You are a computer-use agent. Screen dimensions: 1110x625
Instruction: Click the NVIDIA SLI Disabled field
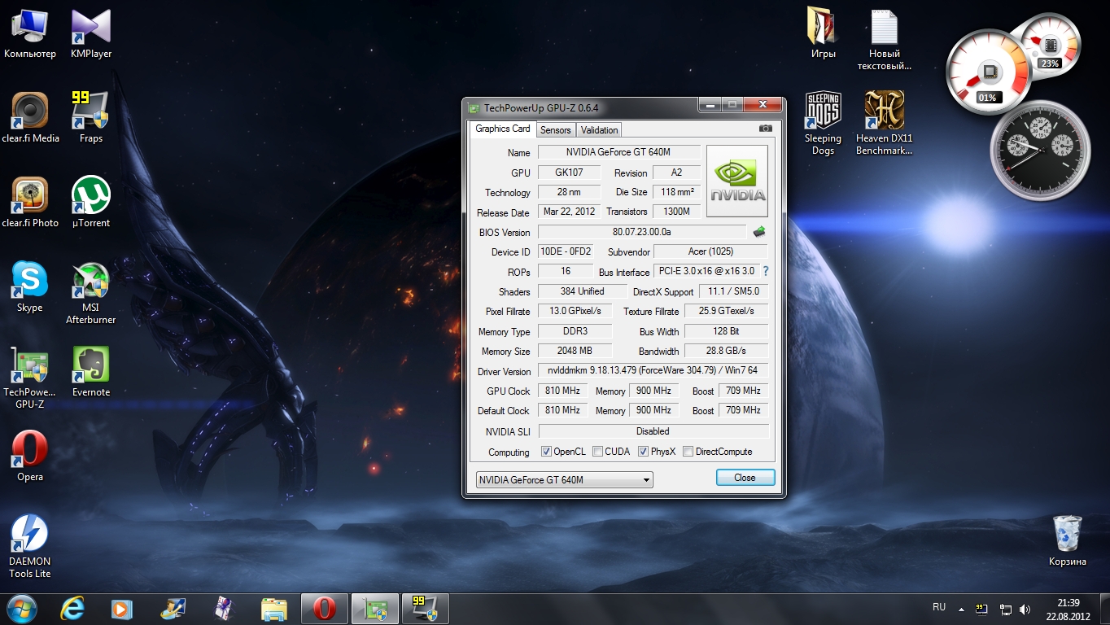pos(653,431)
